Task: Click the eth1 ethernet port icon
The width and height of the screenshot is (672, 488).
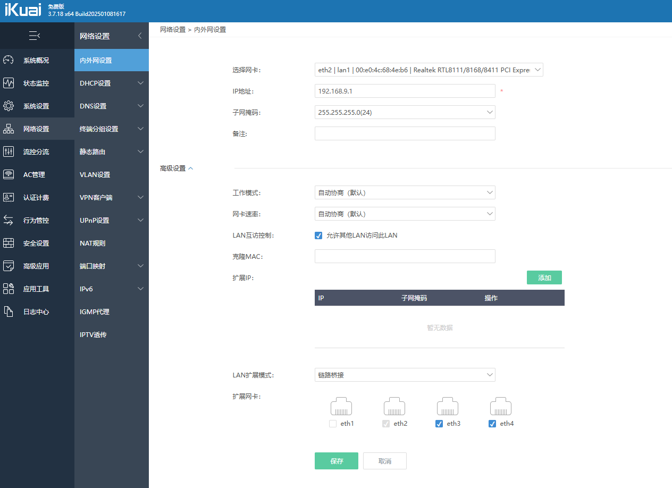Action: 341,407
